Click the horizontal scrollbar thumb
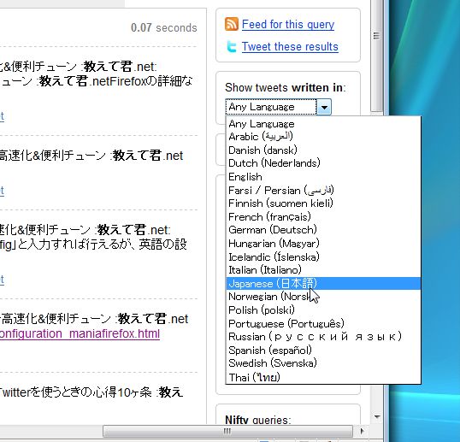 227,431
